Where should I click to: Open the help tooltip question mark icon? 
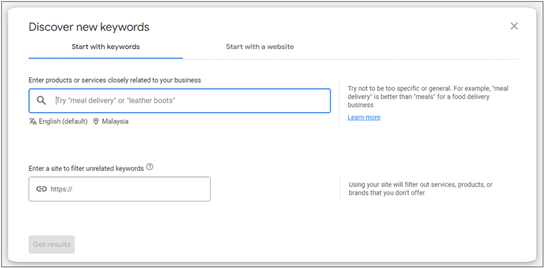[x=150, y=167]
